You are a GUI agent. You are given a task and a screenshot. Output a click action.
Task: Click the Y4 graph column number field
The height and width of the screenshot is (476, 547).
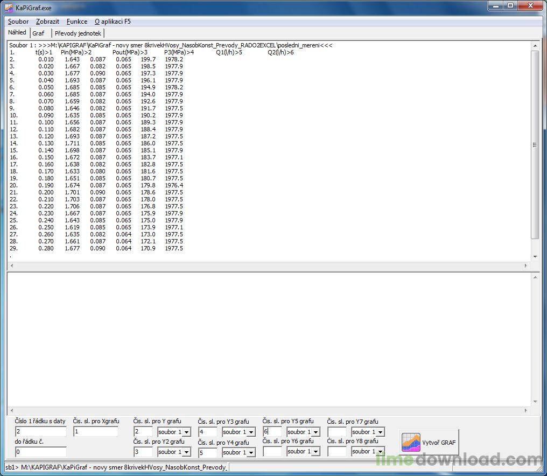(x=208, y=453)
